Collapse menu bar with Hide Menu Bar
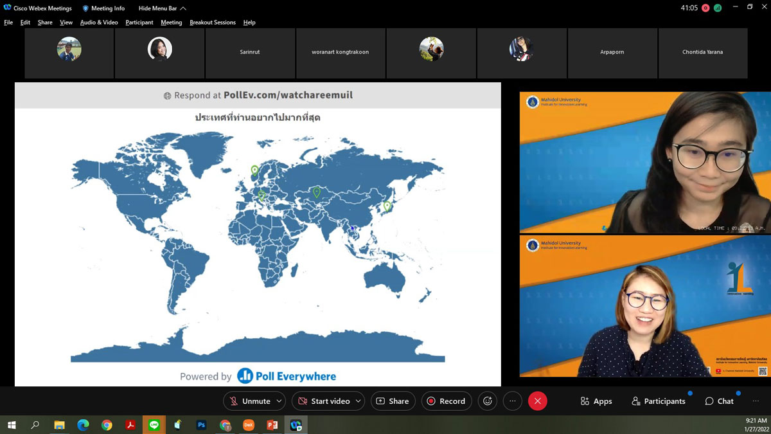The height and width of the screenshot is (434, 771). point(162,8)
